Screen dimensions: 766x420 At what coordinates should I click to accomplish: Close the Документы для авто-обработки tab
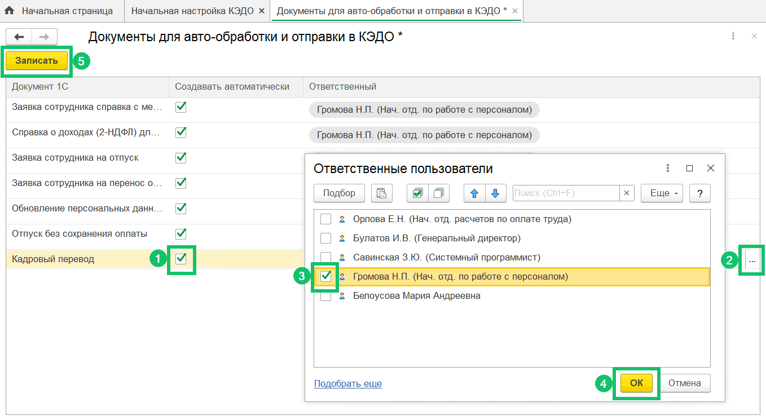click(514, 11)
